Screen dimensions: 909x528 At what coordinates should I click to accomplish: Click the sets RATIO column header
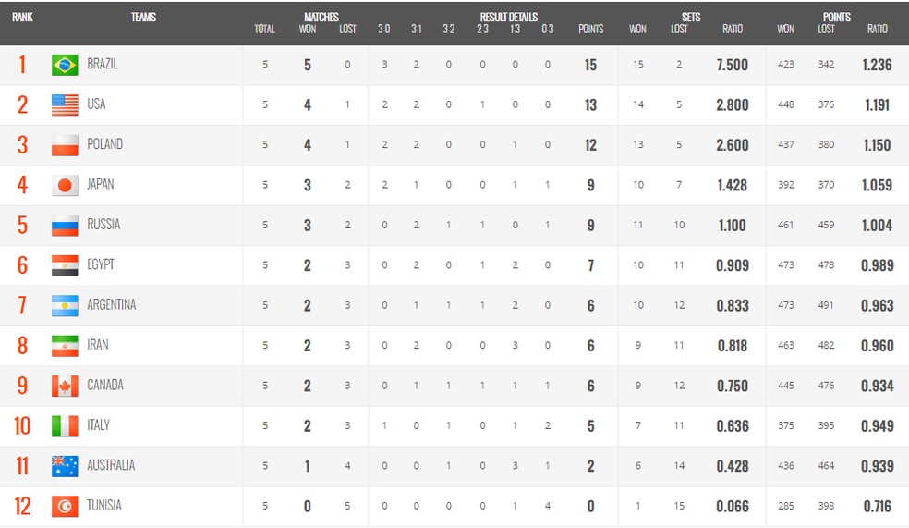click(x=733, y=29)
